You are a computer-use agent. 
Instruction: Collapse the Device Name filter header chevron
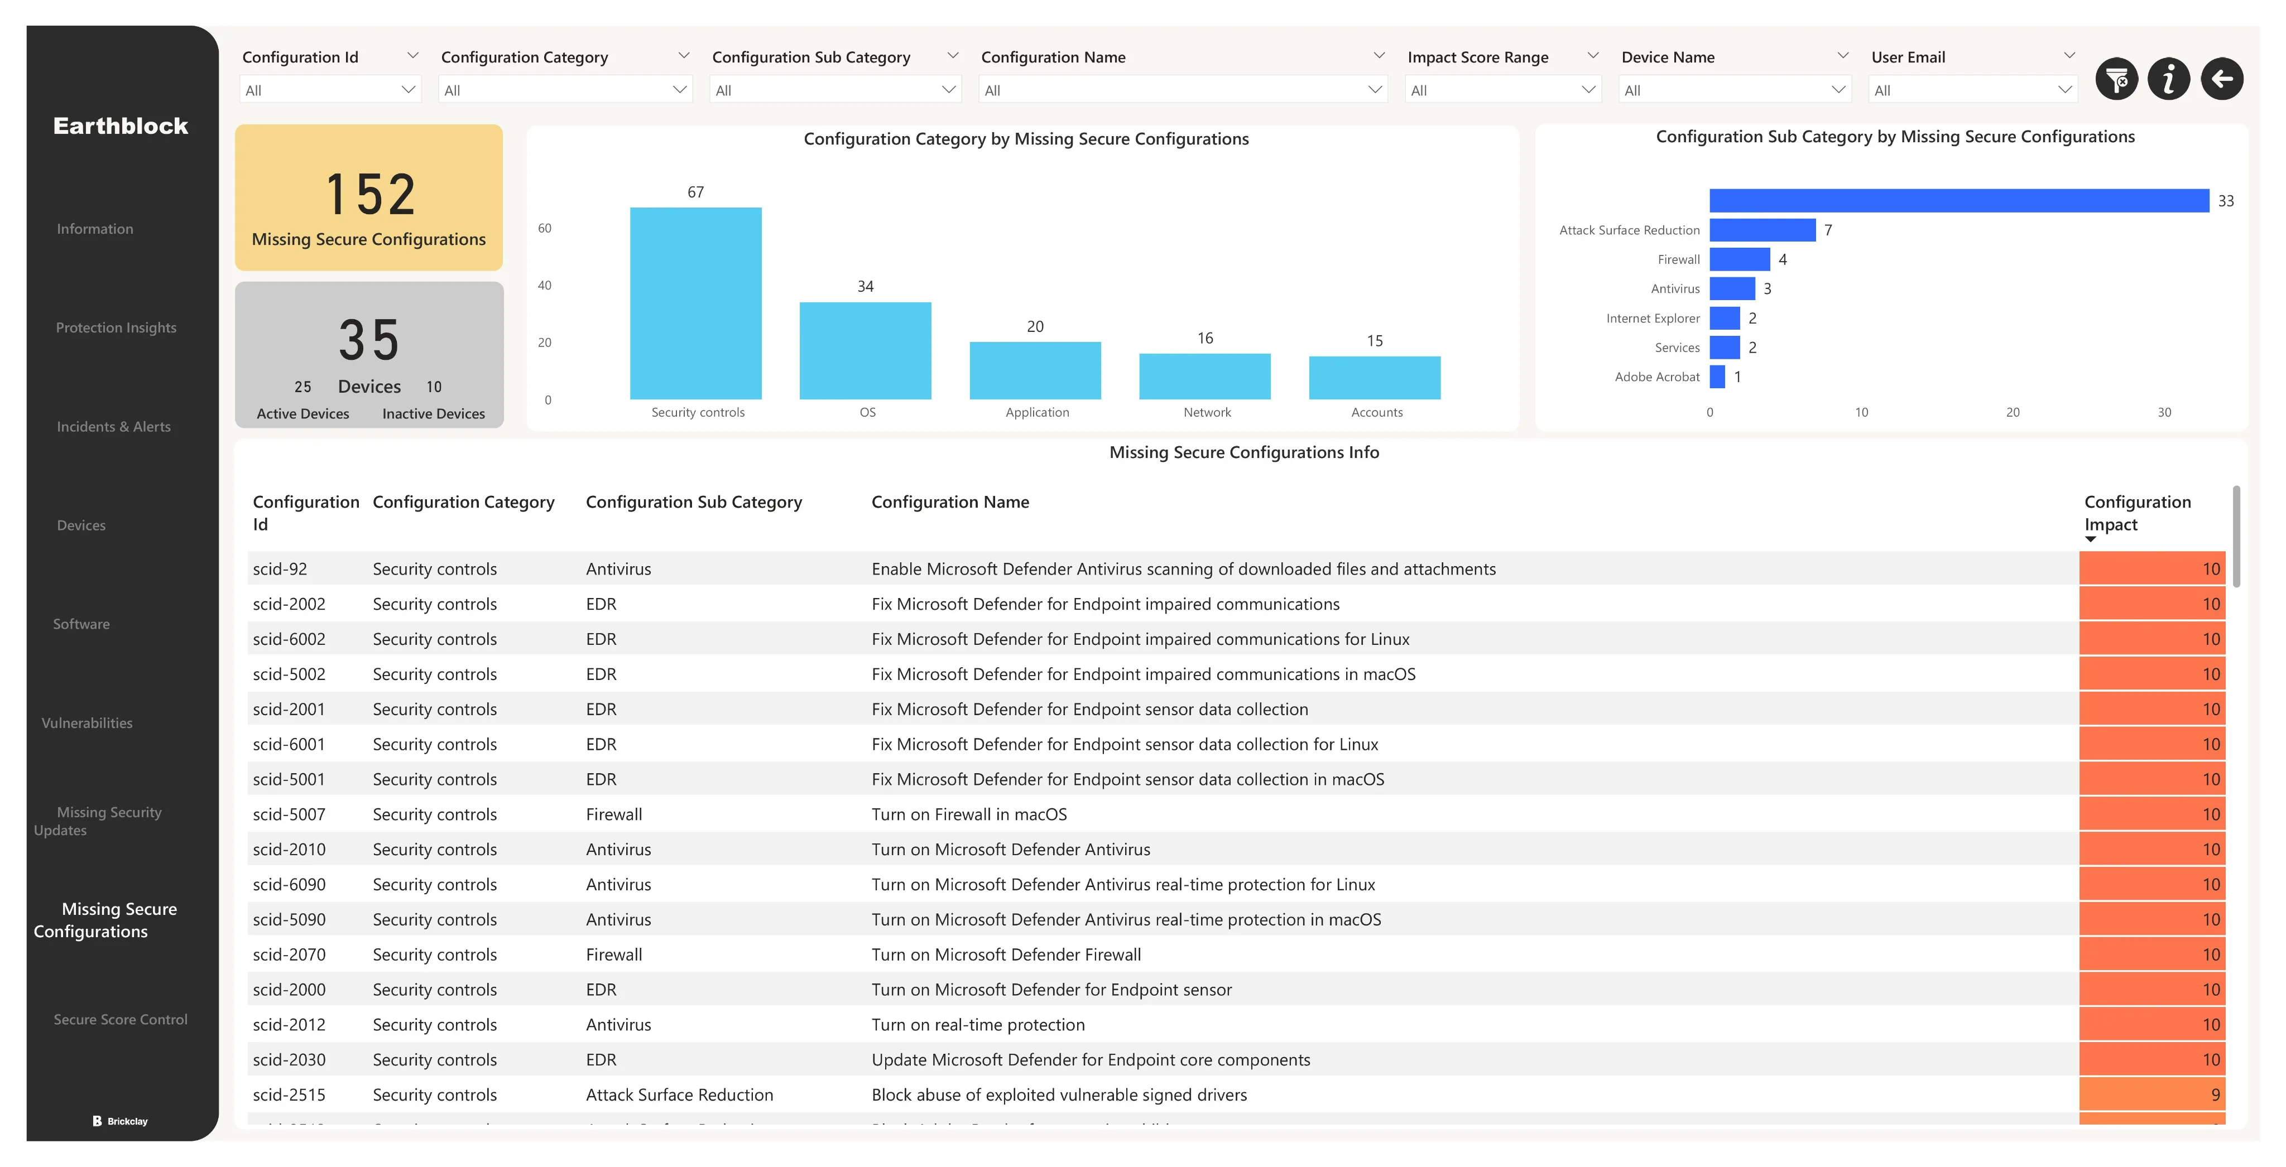1842,56
